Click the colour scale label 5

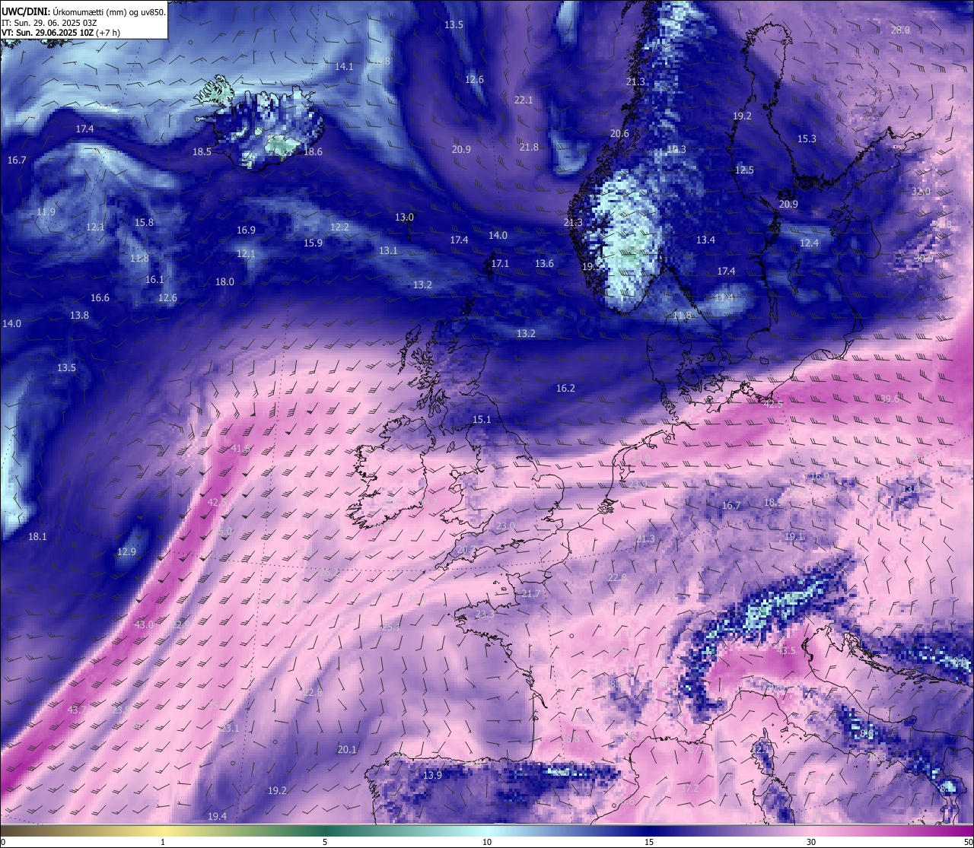coord(325,842)
